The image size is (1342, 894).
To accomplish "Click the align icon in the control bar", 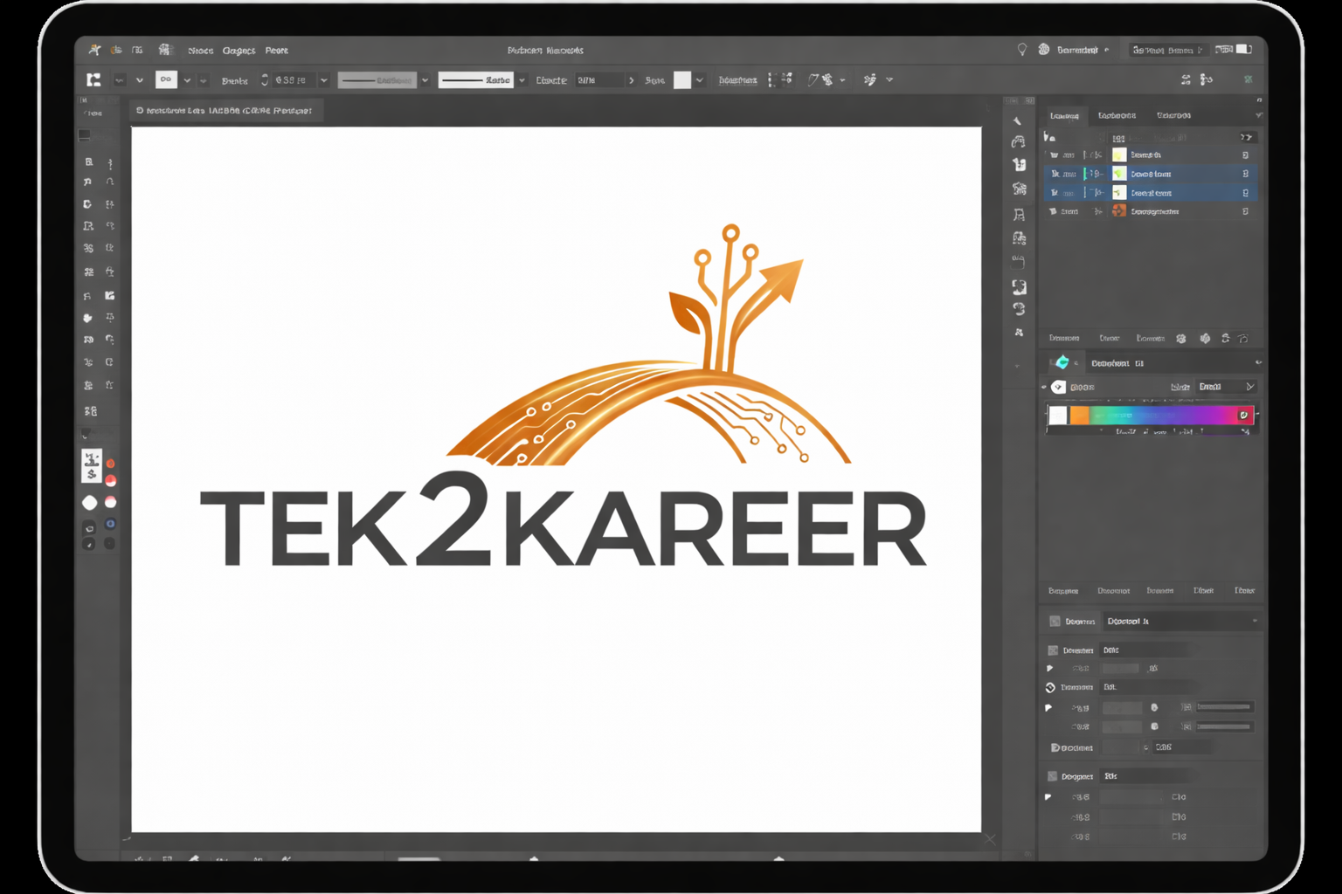I will (780, 79).
